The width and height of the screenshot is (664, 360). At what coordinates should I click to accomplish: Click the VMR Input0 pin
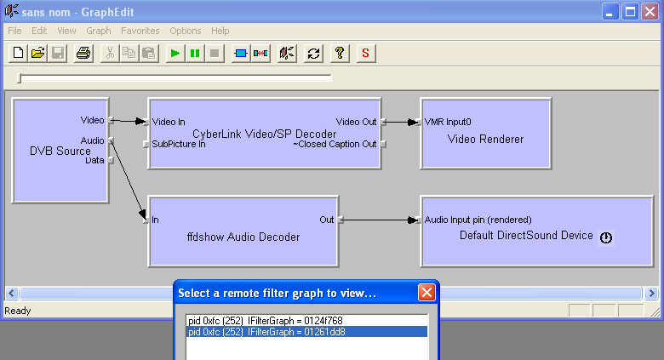point(418,122)
